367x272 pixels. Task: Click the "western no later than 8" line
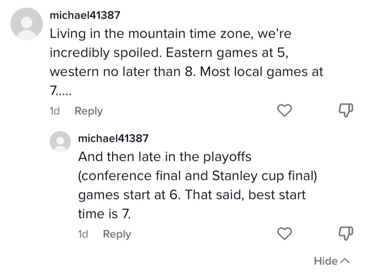click(186, 71)
